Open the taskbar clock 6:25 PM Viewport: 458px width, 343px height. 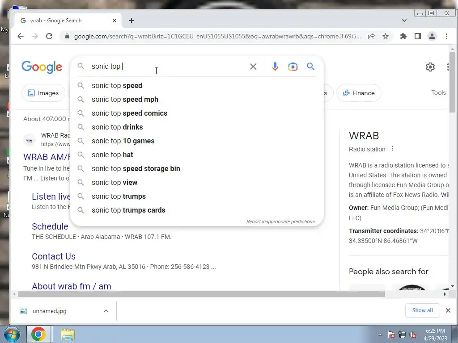(436, 335)
